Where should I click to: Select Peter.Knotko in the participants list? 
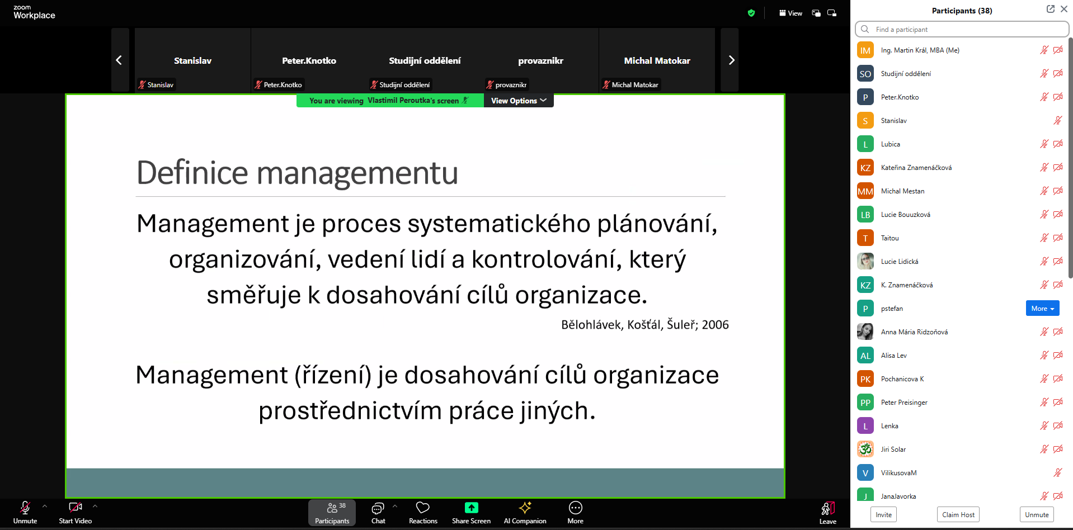click(x=900, y=97)
